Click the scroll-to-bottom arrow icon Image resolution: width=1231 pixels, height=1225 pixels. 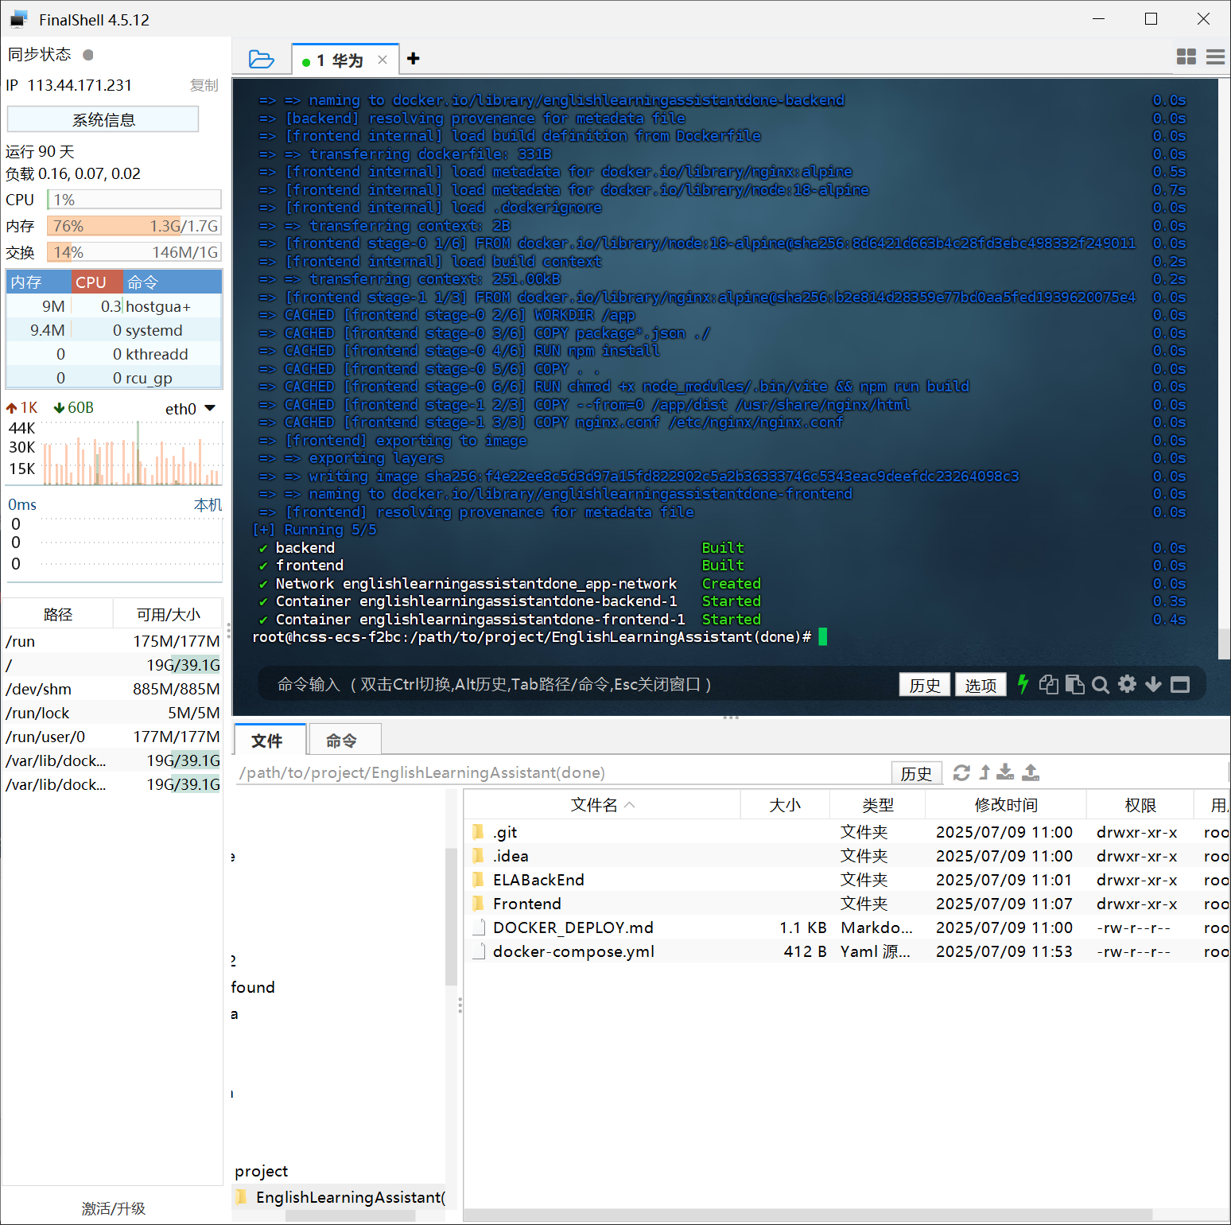[1153, 684]
